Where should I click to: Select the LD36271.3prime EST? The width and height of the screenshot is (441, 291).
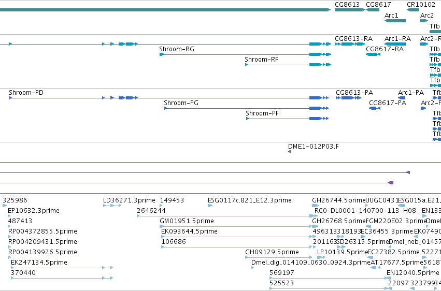pos(112,206)
